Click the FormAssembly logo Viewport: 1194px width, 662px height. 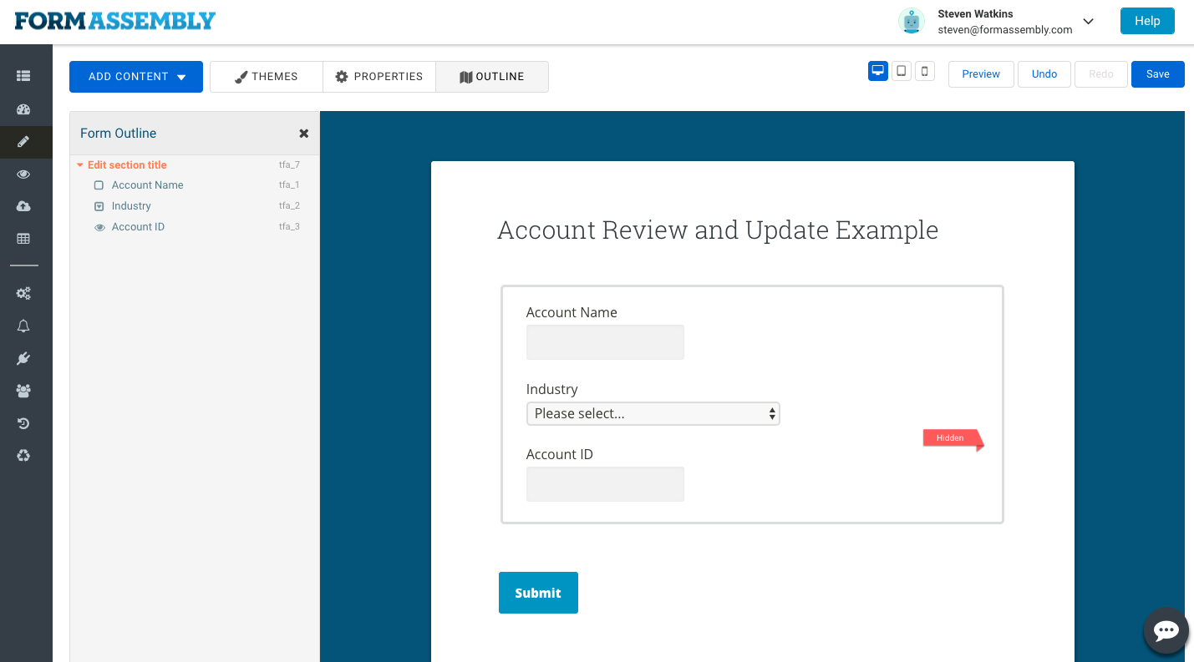[115, 21]
